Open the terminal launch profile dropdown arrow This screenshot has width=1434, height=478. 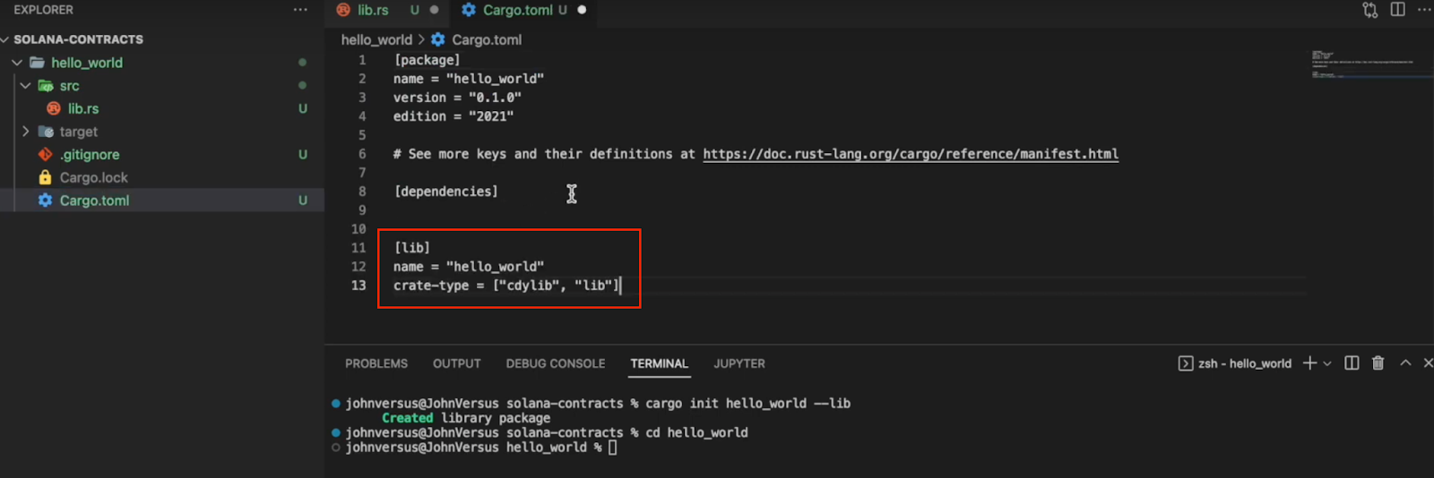pyautogui.click(x=1327, y=363)
